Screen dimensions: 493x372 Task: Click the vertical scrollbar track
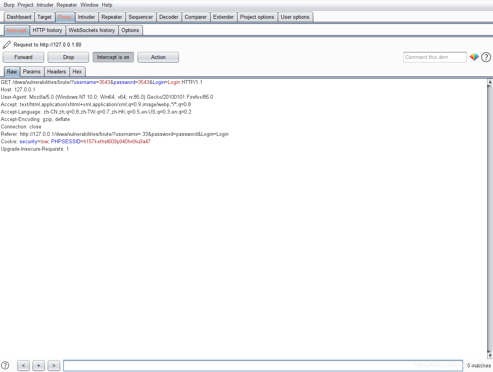pyautogui.click(x=490, y=219)
